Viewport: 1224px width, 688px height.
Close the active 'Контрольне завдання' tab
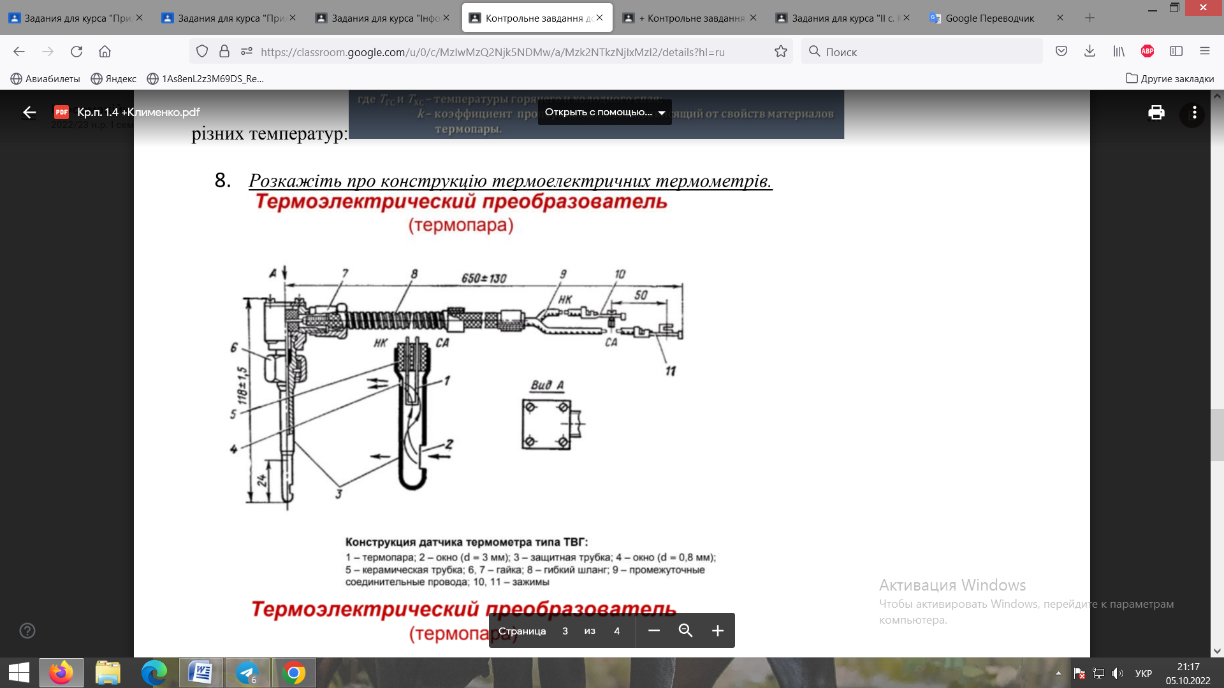tap(599, 18)
